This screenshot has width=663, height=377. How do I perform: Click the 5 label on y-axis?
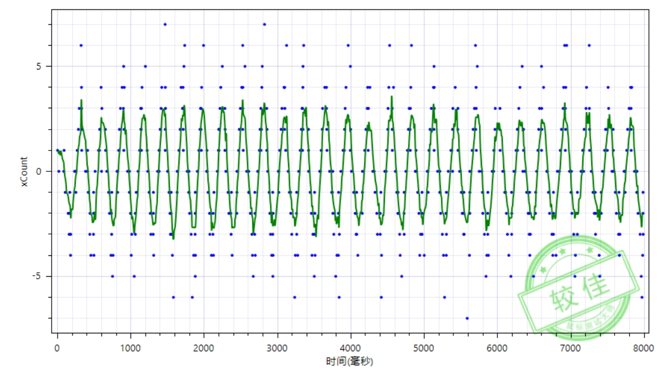pos(45,67)
